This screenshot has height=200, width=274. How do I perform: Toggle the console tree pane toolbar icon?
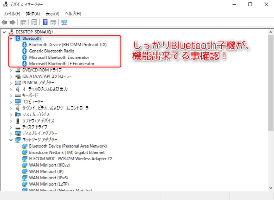click(x=23, y=22)
